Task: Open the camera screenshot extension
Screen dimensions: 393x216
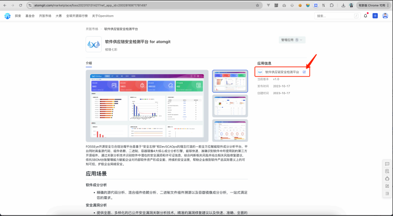Action: 284,5
